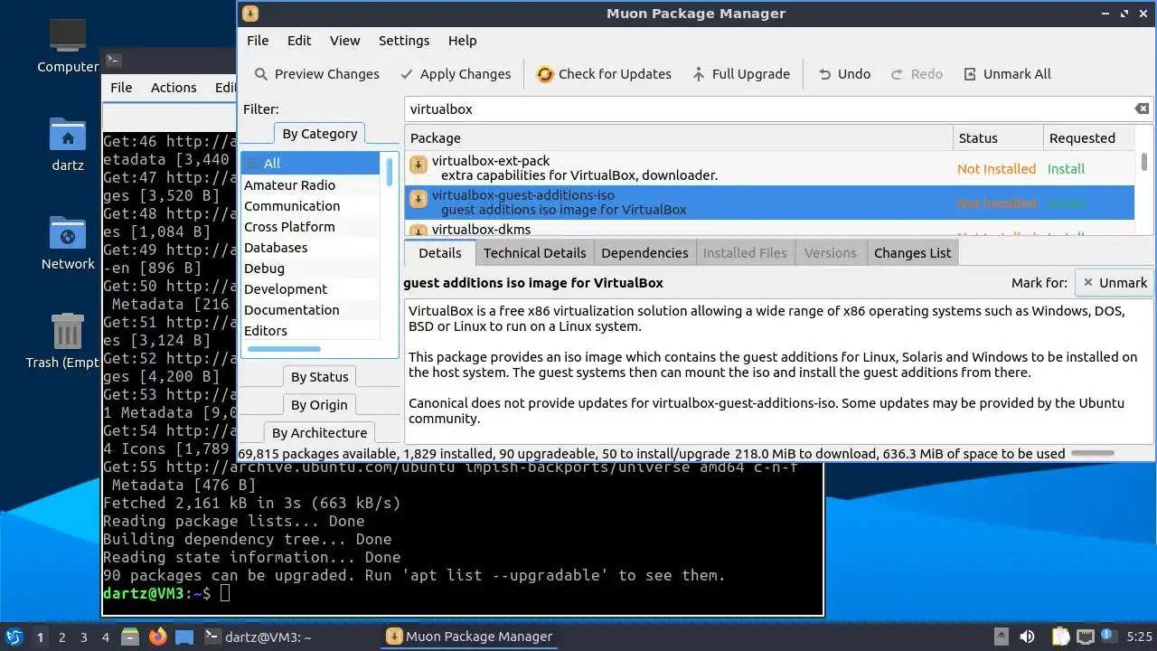The height and width of the screenshot is (651, 1157).
Task: Click the Muon icon in the title bar
Action: pyautogui.click(x=251, y=13)
